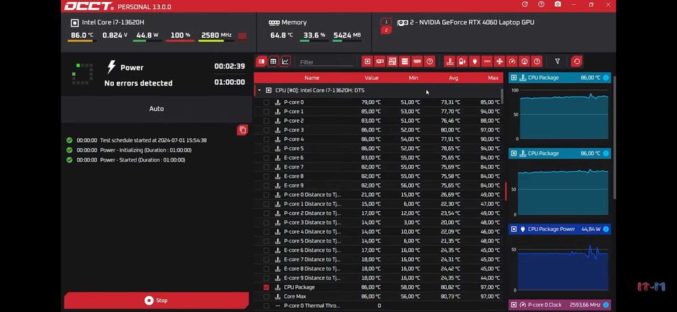677x312 pixels.
Task: Copy the test log to clipboard
Action: click(x=242, y=130)
